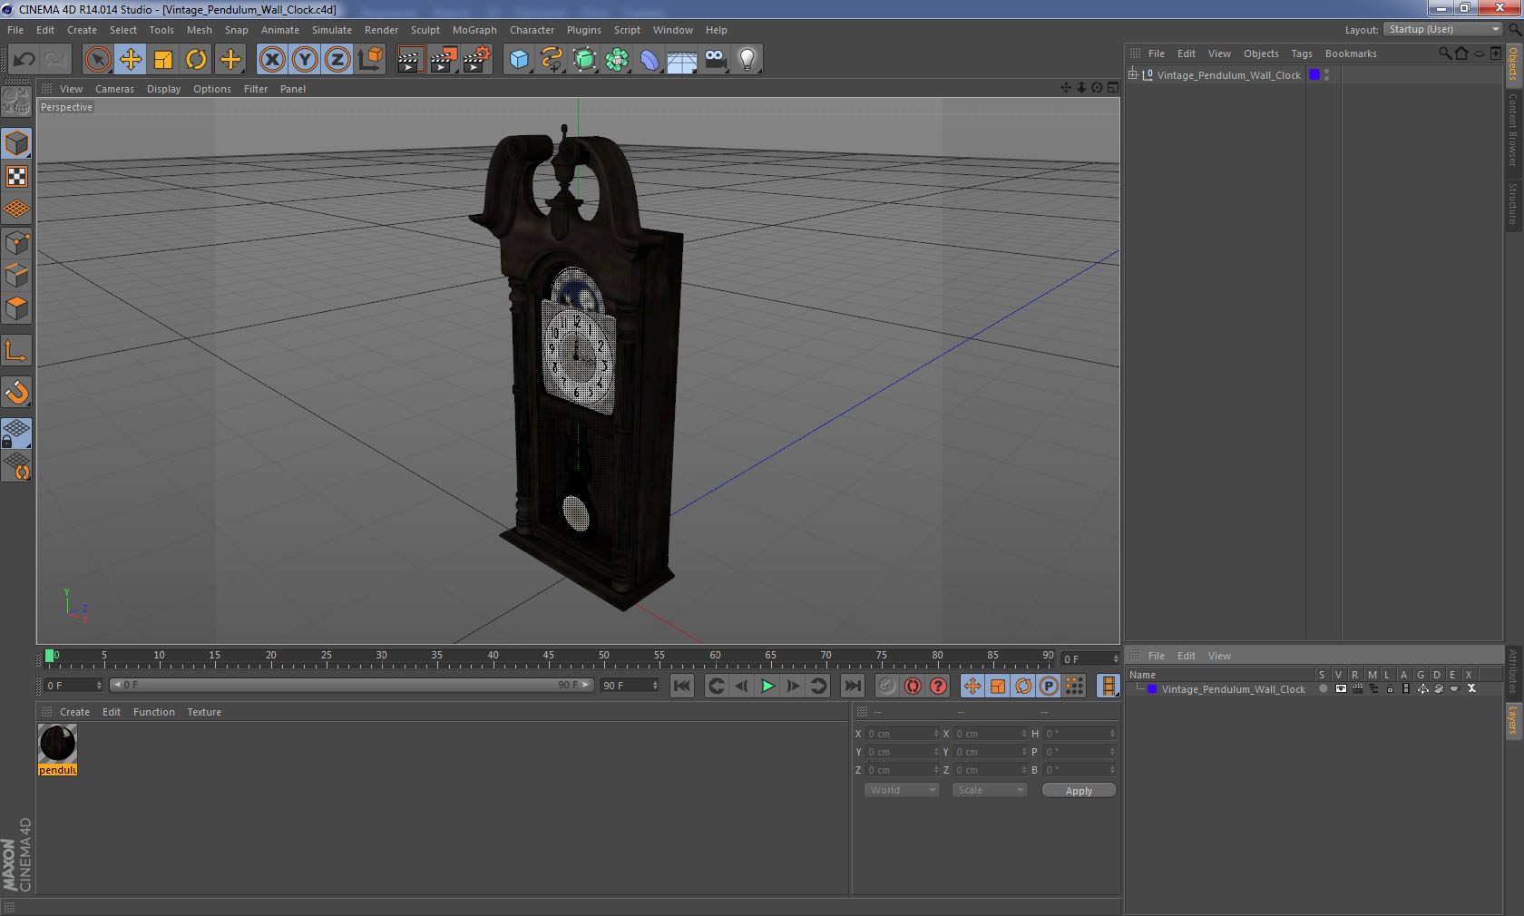Switch to Model mode cube icon
The width and height of the screenshot is (1524, 916).
pyautogui.click(x=16, y=143)
